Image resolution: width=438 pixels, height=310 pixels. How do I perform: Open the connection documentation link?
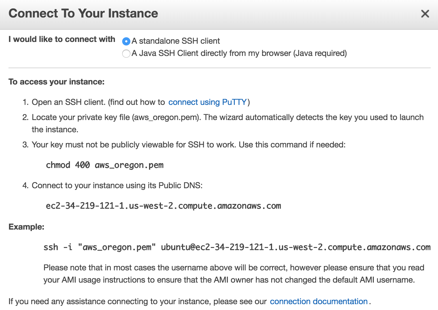click(x=319, y=301)
